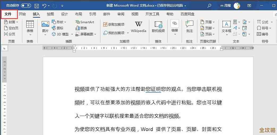Click the 文本框 Text Box icon
The width and height of the screenshot is (277, 135).
point(227,24)
